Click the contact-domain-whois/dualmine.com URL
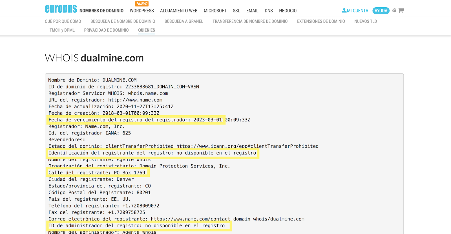Viewport: 451px width, 234px height. (x=227, y=219)
